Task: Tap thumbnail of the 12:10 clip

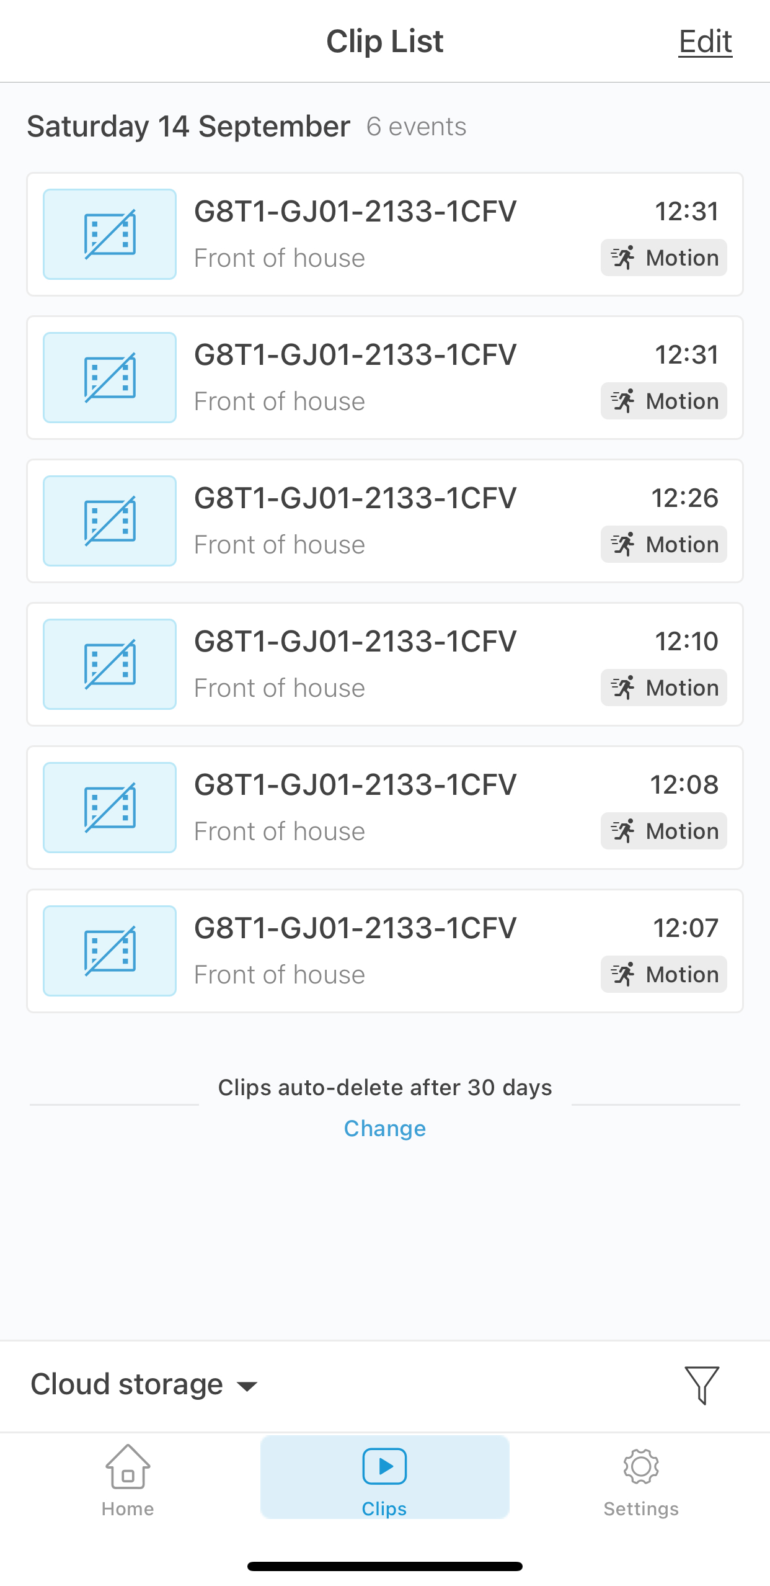Action: pos(110,664)
